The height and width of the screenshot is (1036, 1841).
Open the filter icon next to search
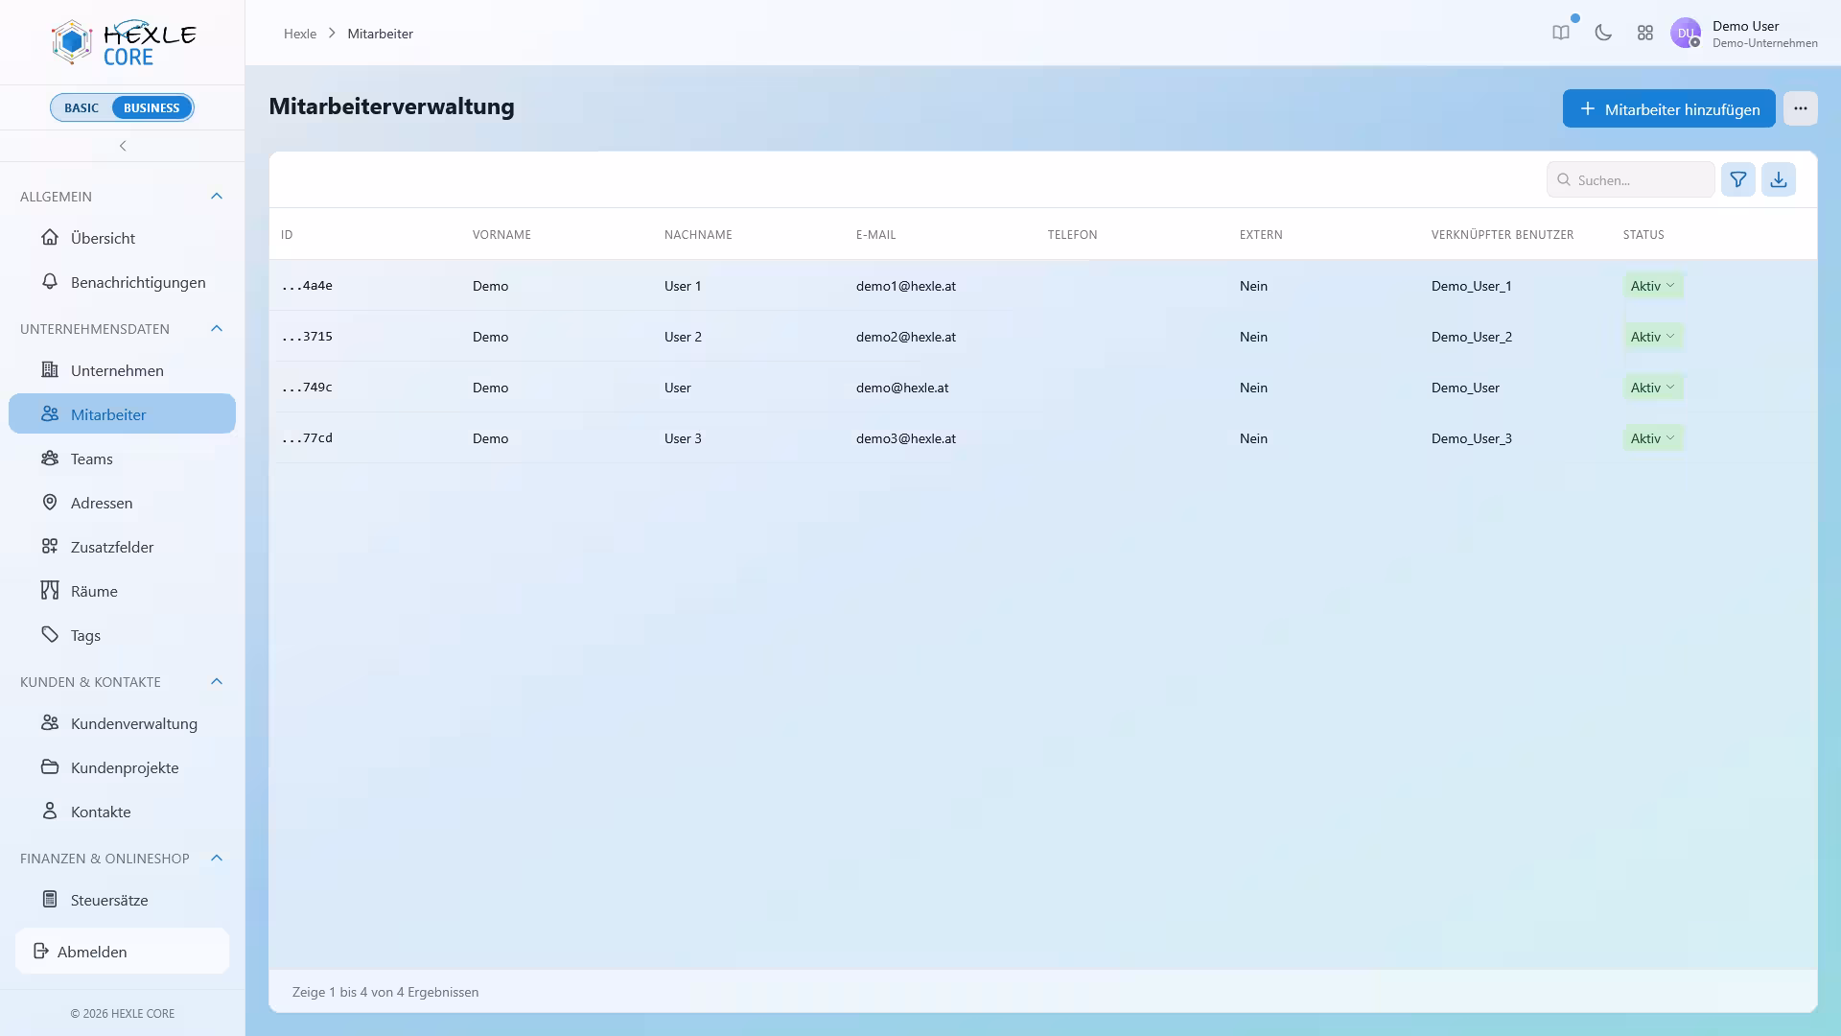pos(1737,179)
